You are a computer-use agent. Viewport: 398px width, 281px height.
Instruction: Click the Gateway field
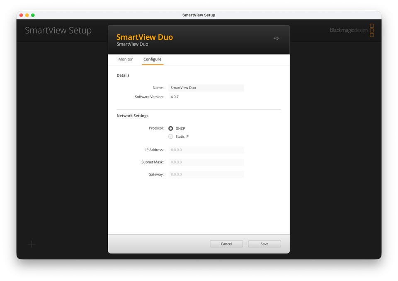(206, 174)
